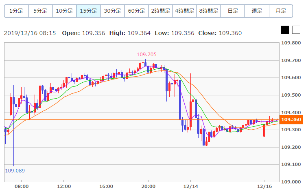Click the 20:00 time axis label
The image size is (308, 192).
pos(148,186)
